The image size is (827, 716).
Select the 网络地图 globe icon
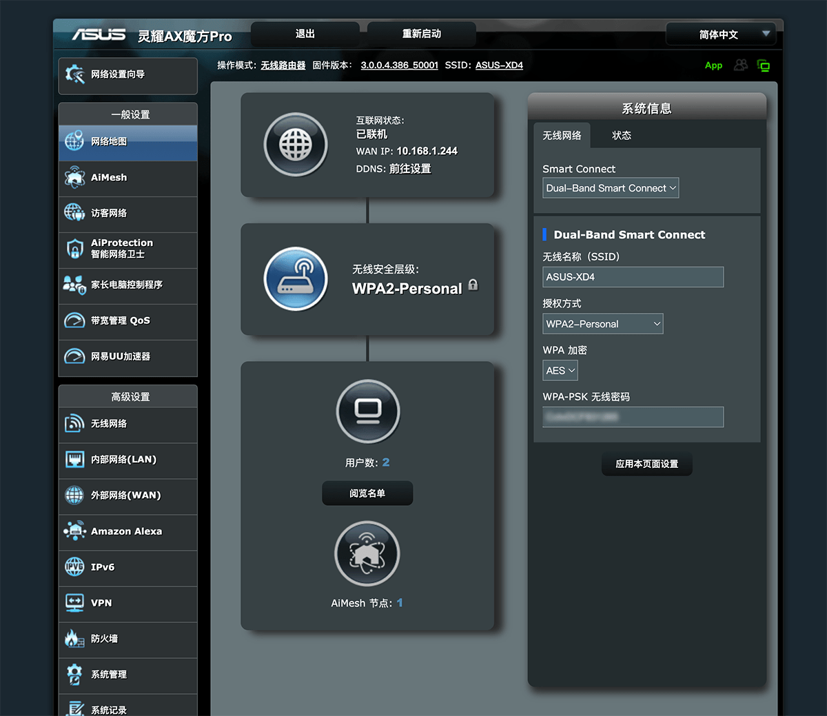coord(74,141)
